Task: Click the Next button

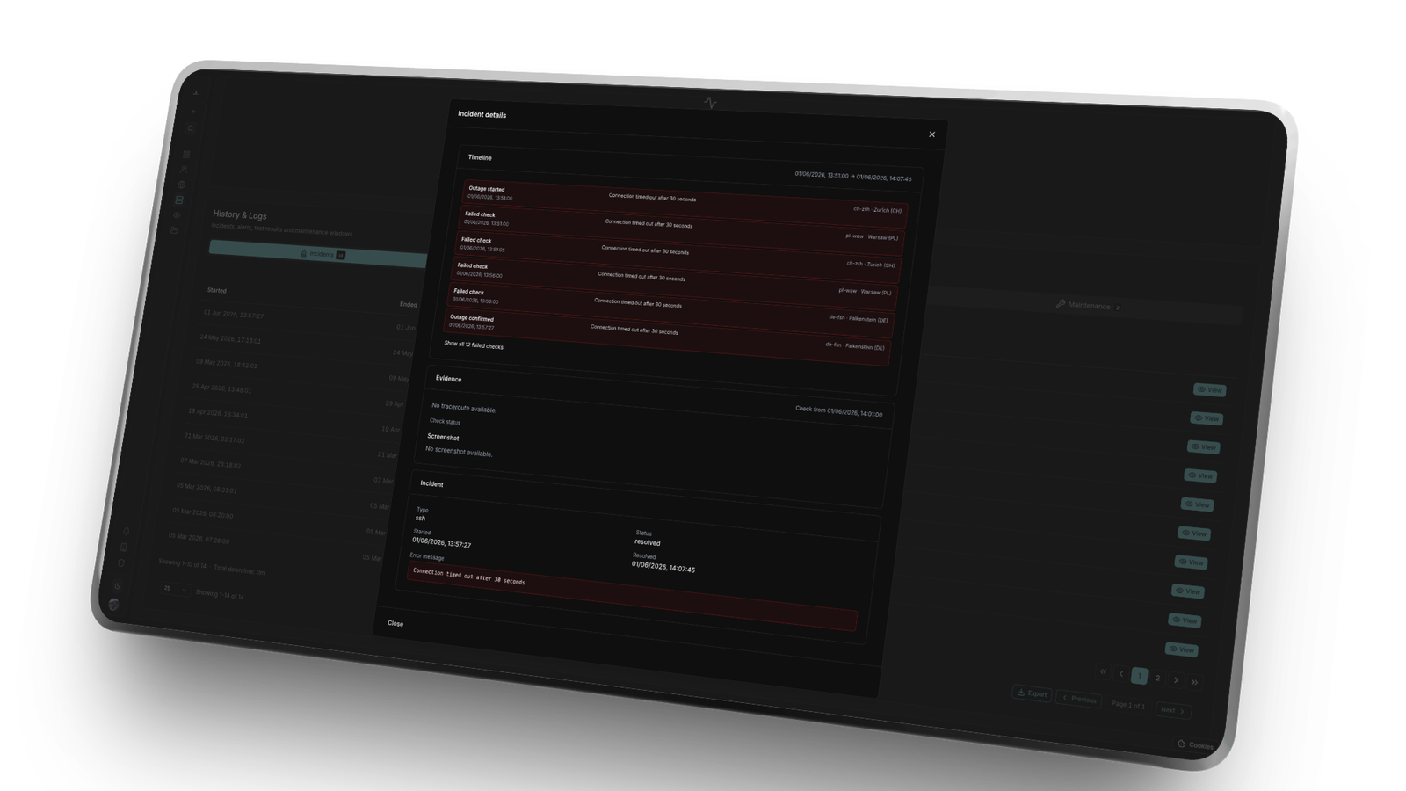Action: [1173, 710]
